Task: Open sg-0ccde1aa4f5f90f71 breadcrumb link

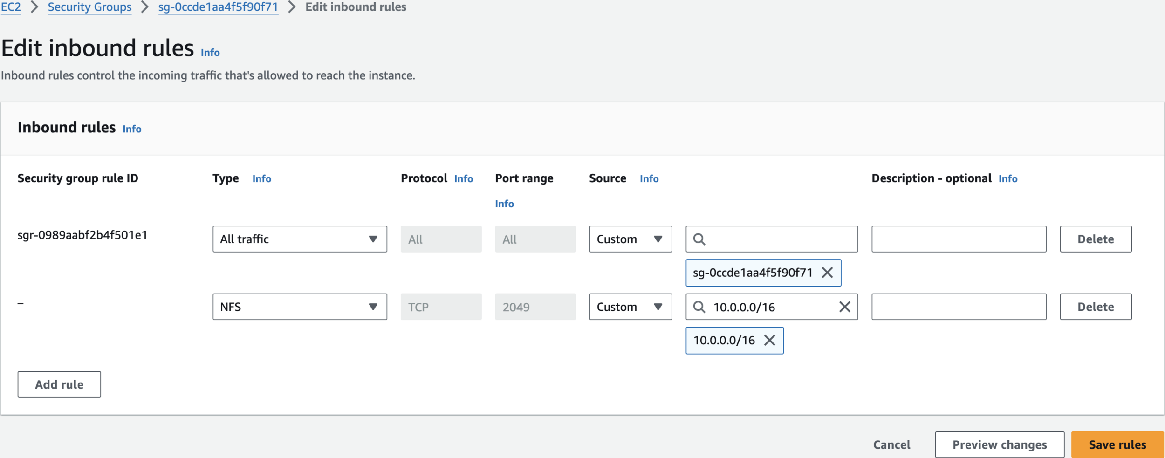Action: point(218,7)
